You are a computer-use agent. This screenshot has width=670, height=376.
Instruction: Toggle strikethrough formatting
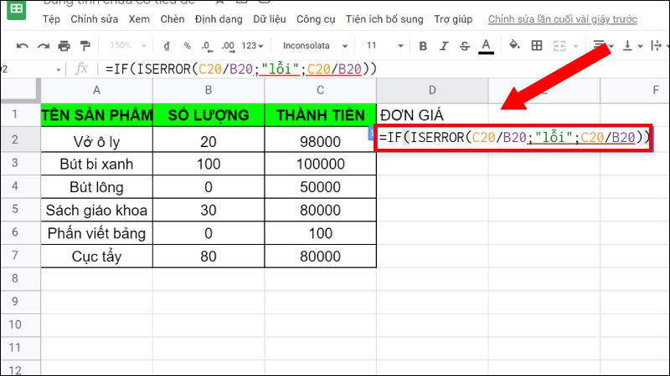click(x=466, y=46)
